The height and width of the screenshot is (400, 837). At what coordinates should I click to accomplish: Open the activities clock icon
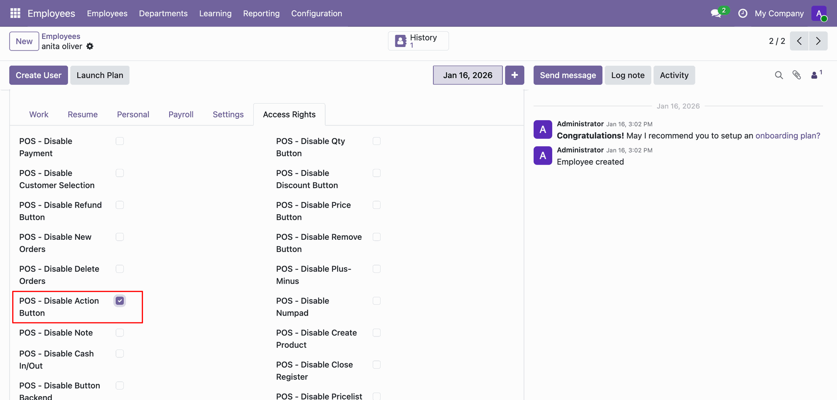pyautogui.click(x=742, y=13)
